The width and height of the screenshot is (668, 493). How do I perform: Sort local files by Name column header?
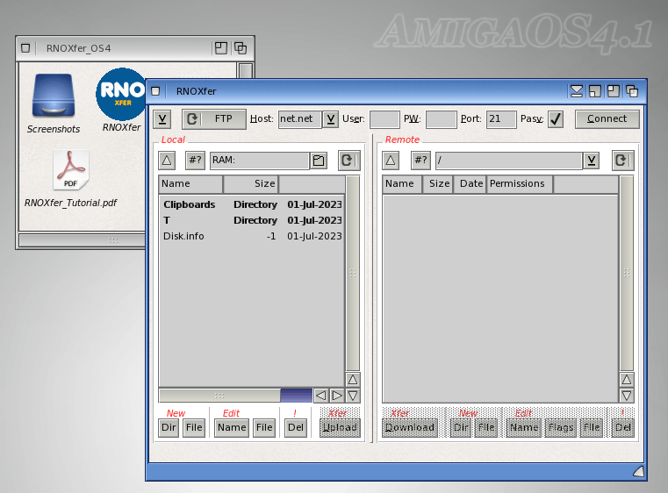tap(190, 184)
